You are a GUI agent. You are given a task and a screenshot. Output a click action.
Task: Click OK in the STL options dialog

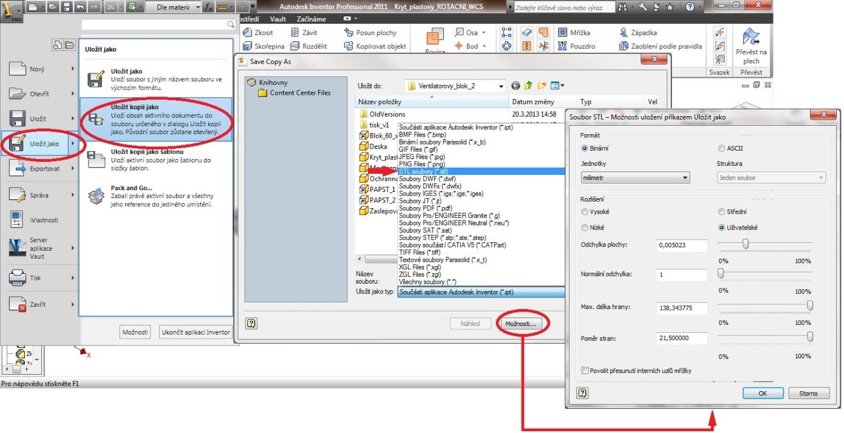tap(763, 393)
